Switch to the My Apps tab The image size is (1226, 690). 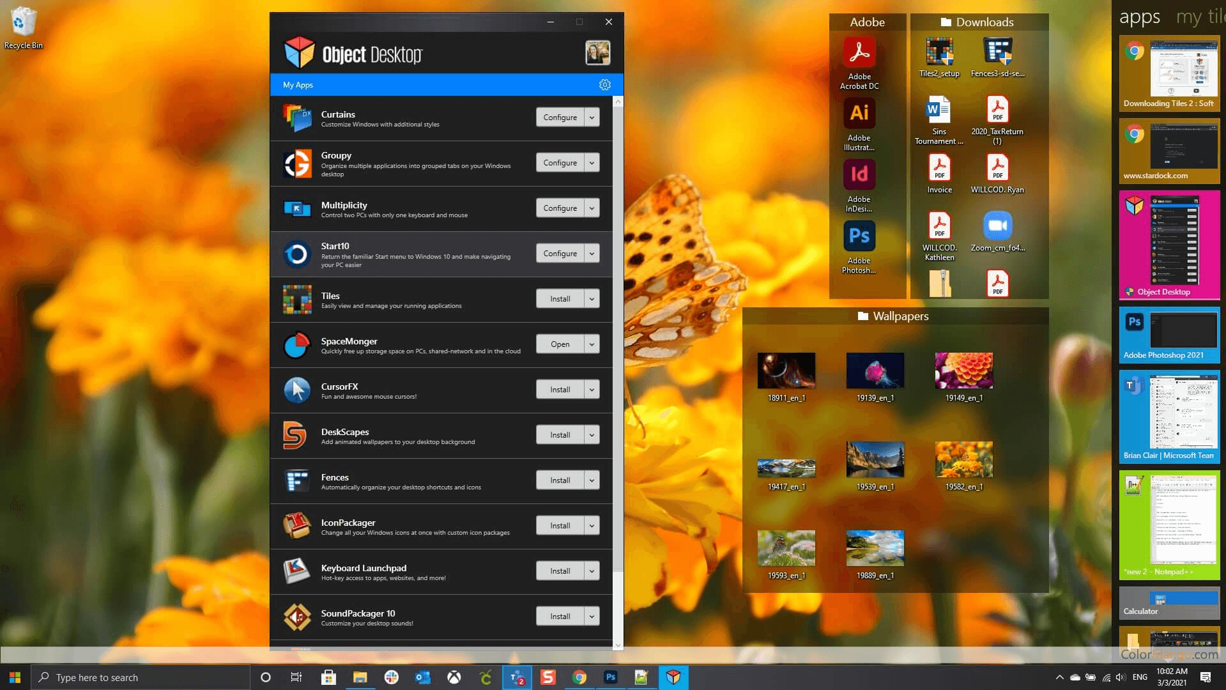(x=298, y=85)
